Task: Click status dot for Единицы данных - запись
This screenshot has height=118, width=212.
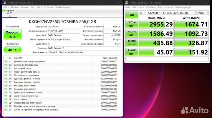Action: (6, 82)
